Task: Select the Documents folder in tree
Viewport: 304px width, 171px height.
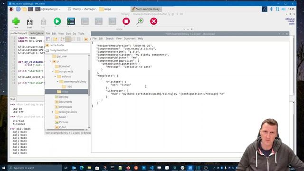Action: (63, 102)
